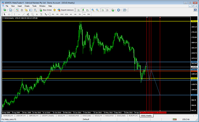Open the Tools menu

tap(34, 6)
